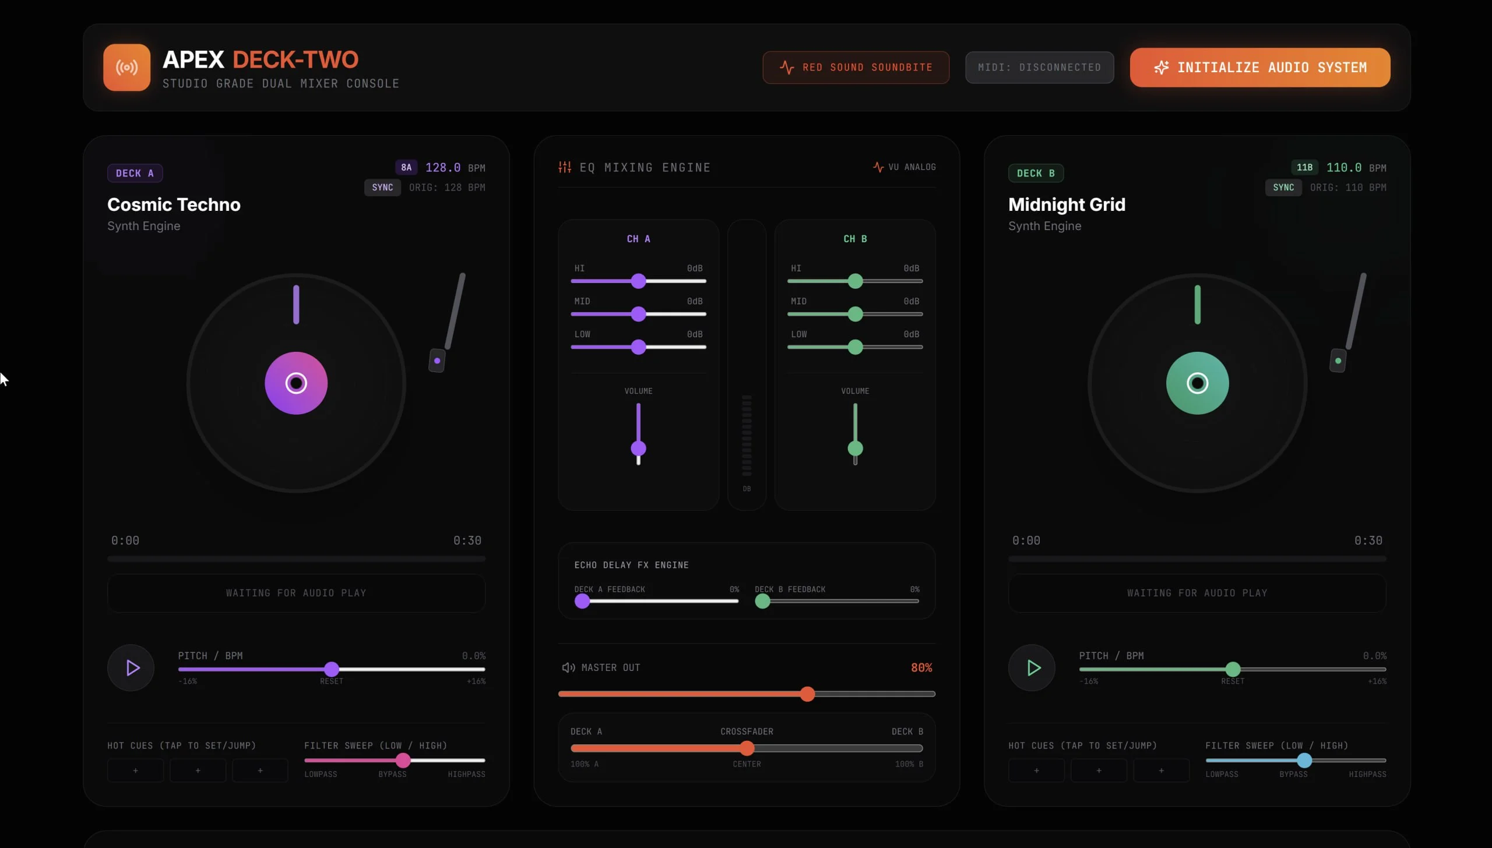Click the waveform icon in Red Sound Soundbite
Viewport: 1492px width, 848px height.
(x=787, y=68)
